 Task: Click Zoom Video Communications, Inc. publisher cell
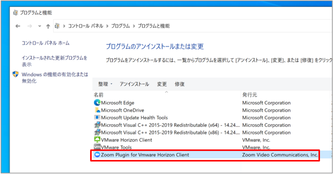280,155
